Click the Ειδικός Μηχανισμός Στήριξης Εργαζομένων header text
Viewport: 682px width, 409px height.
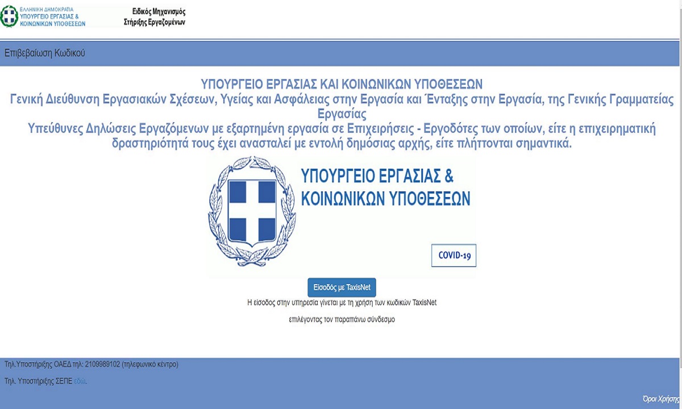click(x=155, y=17)
